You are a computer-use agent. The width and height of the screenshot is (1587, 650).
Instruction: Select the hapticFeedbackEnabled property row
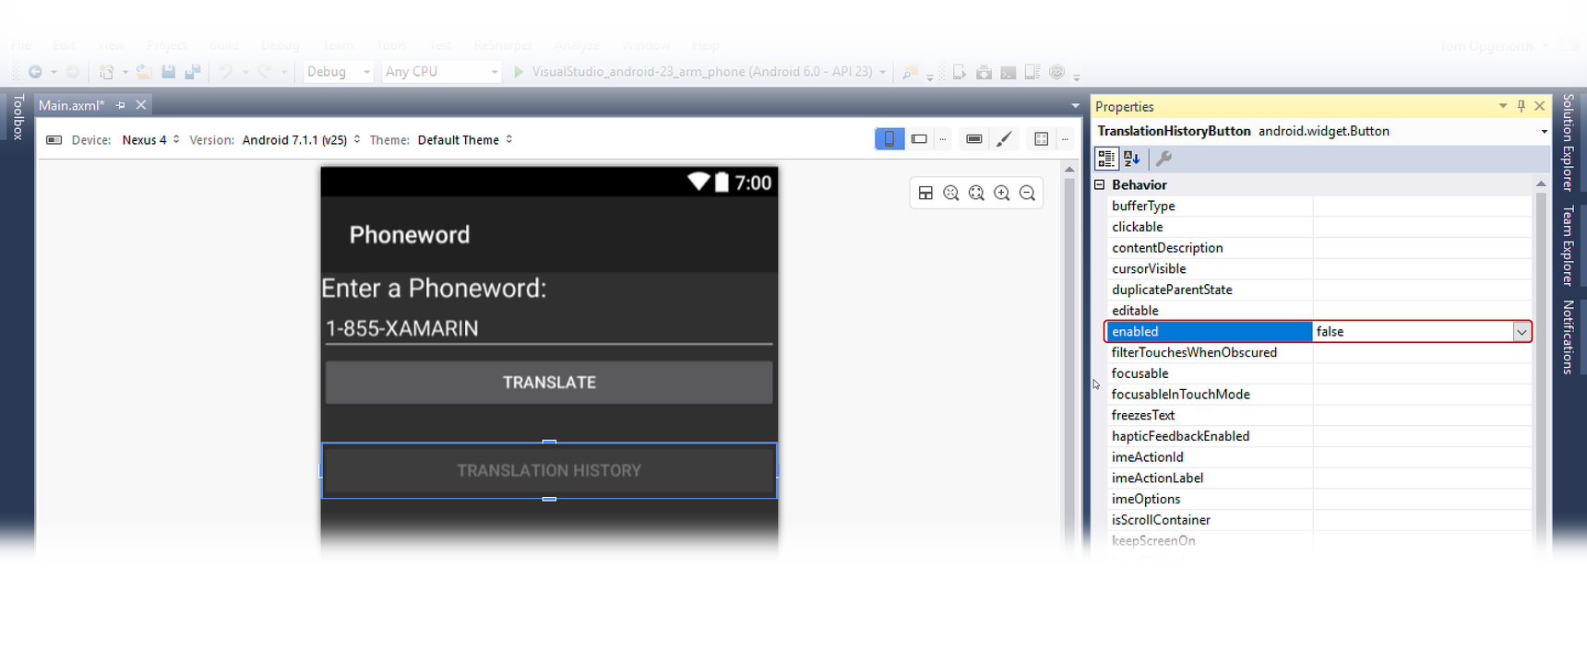click(x=1319, y=436)
